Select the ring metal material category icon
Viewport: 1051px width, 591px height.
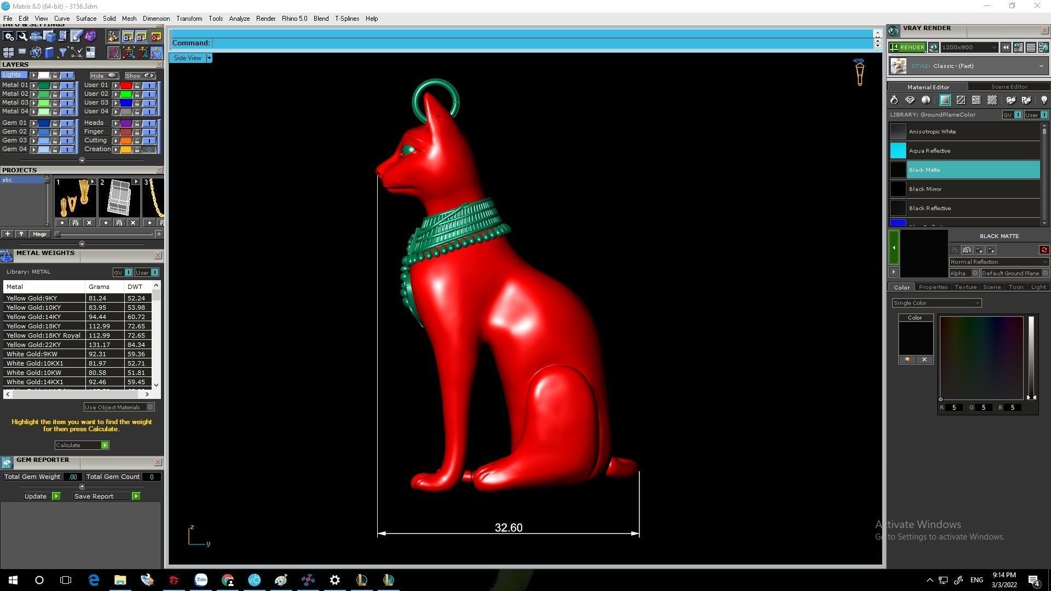pos(894,100)
